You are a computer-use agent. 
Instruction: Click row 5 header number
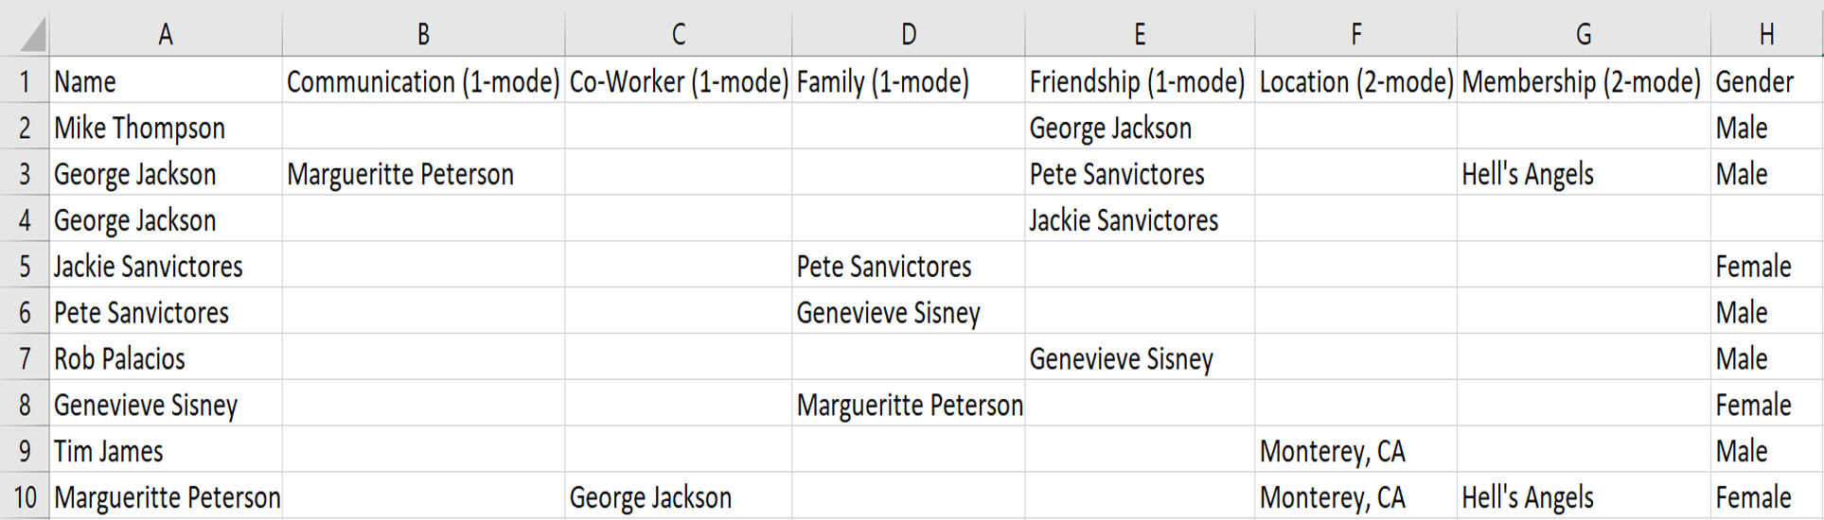click(x=25, y=267)
